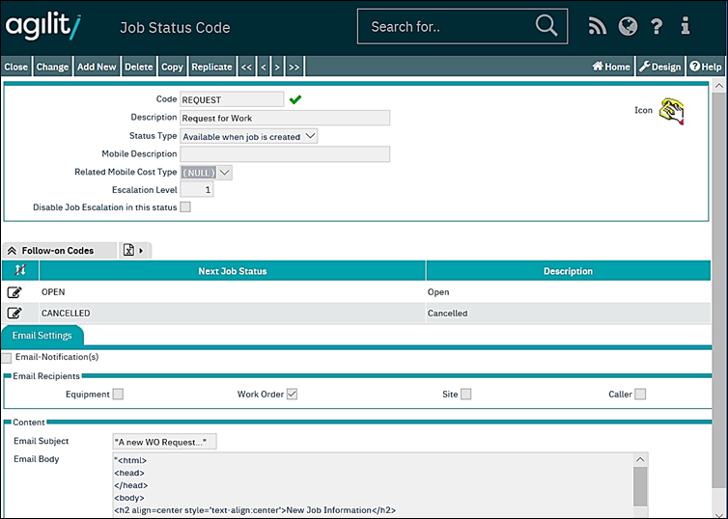Edit the CANCELLED follow-on code row
This screenshot has height=519, width=728.
pyautogui.click(x=15, y=313)
